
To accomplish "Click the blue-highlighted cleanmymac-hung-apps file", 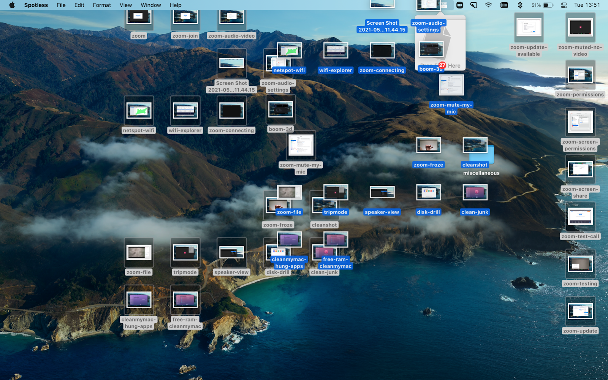I will [x=290, y=240].
